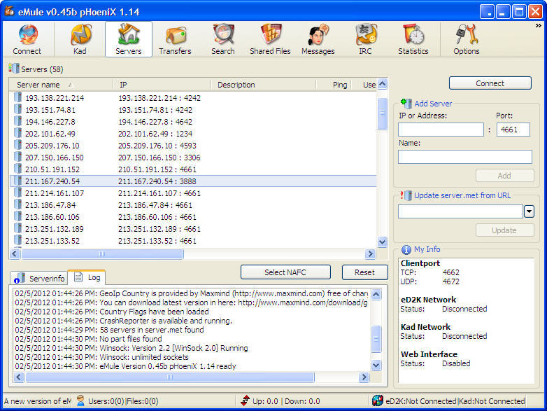Focus the IP or Address field
Viewport: 547px width, 411px height.
coord(441,130)
